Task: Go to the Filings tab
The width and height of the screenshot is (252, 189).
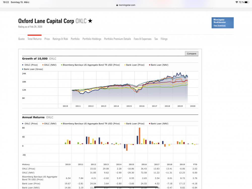Action: point(164,39)
